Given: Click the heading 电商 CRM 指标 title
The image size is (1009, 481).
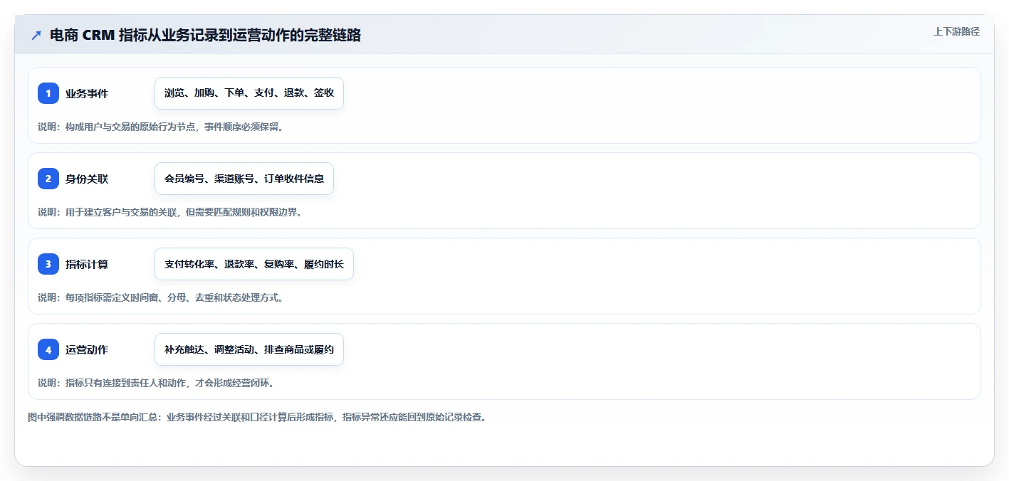Looking at the screenshot, I should tap(205, 35).
